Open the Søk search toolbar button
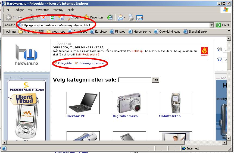This screenshot has height=153, width=234. (x=74, y=17)
